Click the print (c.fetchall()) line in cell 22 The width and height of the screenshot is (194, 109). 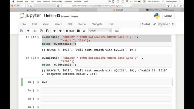tap(59, 65)
